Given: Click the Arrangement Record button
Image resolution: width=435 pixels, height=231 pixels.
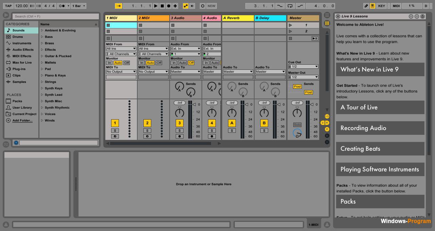Looking at the screenshot, I should pos(169,6).
